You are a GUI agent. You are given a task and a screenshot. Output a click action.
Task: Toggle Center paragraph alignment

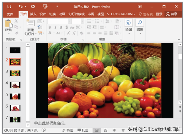(x=94, y=33)
